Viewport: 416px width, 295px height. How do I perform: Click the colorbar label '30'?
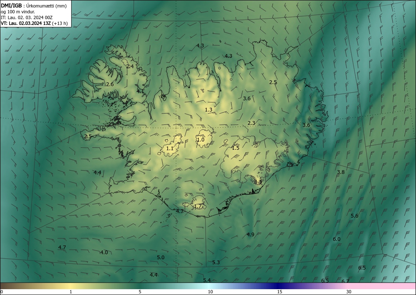(x=349, y=292)
